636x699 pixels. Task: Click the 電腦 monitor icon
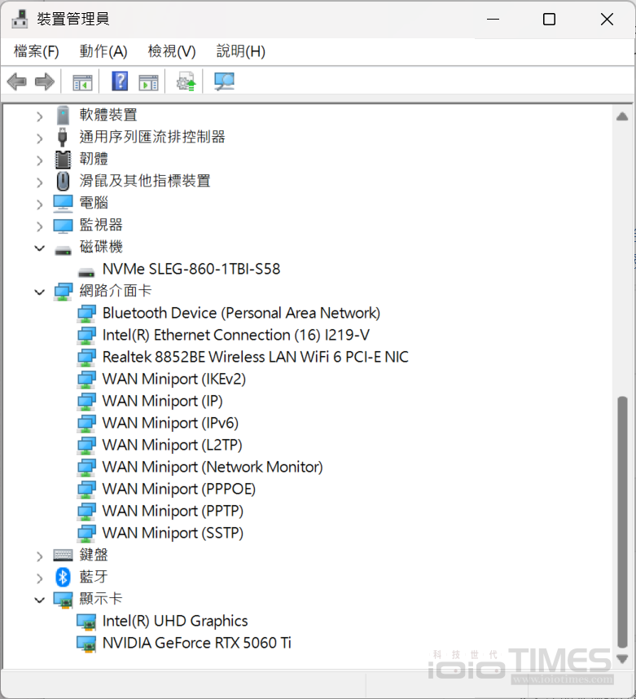tap(63, 204)
